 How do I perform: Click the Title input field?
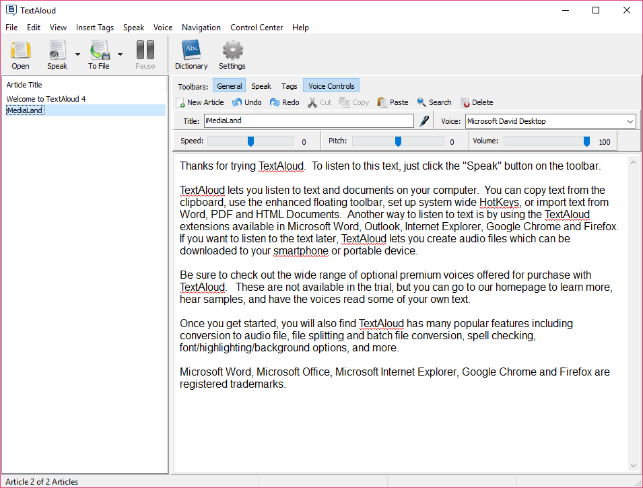point(309,121)
